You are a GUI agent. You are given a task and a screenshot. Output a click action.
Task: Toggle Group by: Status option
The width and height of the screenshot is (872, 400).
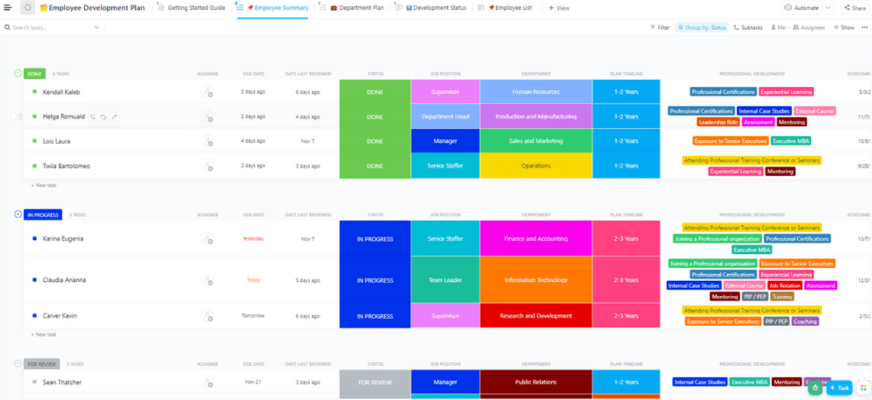702,28
